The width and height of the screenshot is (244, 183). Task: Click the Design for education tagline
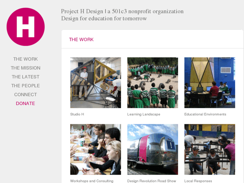point(104,18)
